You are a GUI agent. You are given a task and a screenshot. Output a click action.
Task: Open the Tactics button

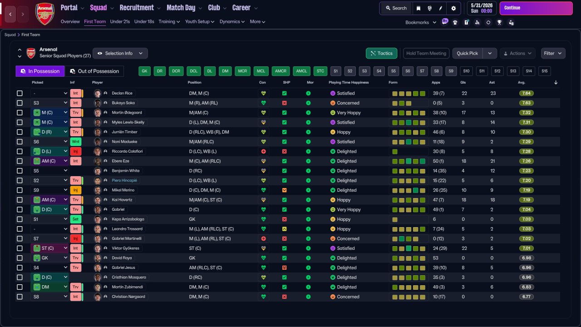382,53
